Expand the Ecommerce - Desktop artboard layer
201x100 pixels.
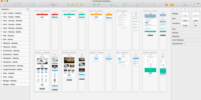pyautogui.click(x=2, y=51)
